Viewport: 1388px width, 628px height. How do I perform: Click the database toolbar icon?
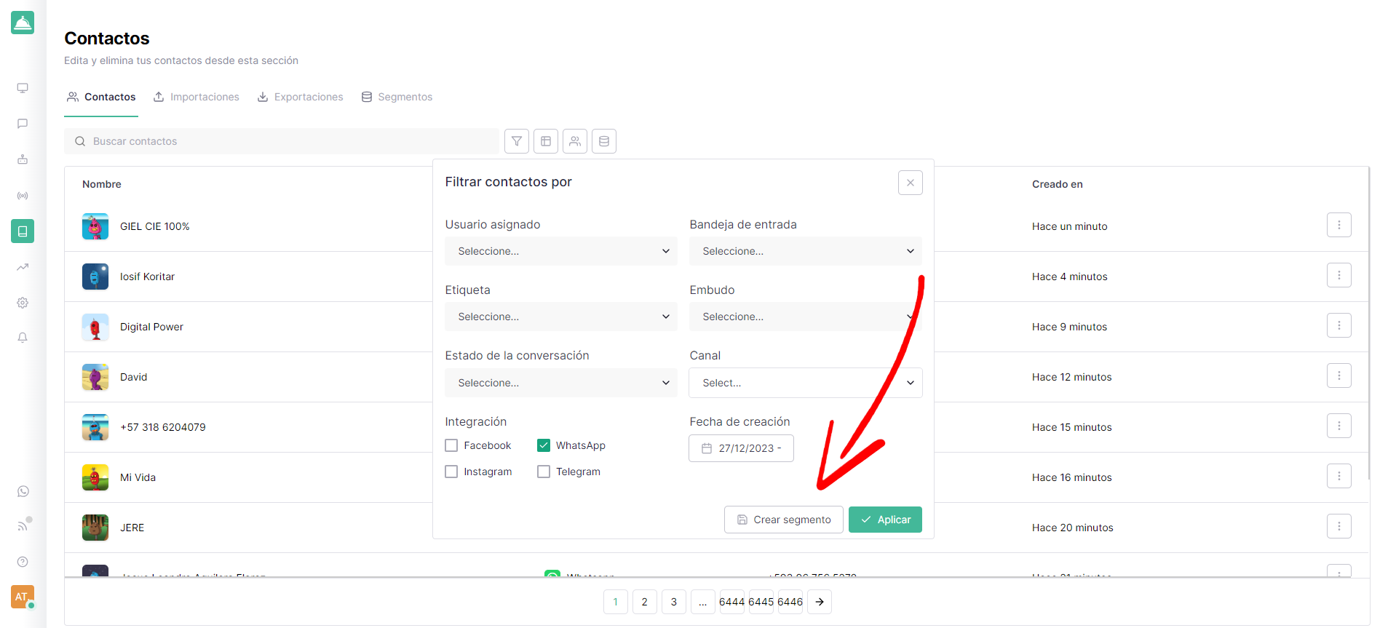click(x=604, y=141)
